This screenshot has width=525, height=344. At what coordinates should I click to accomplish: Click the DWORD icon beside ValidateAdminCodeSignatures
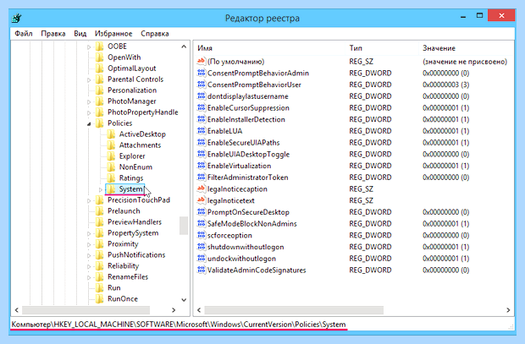(x=202, y=270)
